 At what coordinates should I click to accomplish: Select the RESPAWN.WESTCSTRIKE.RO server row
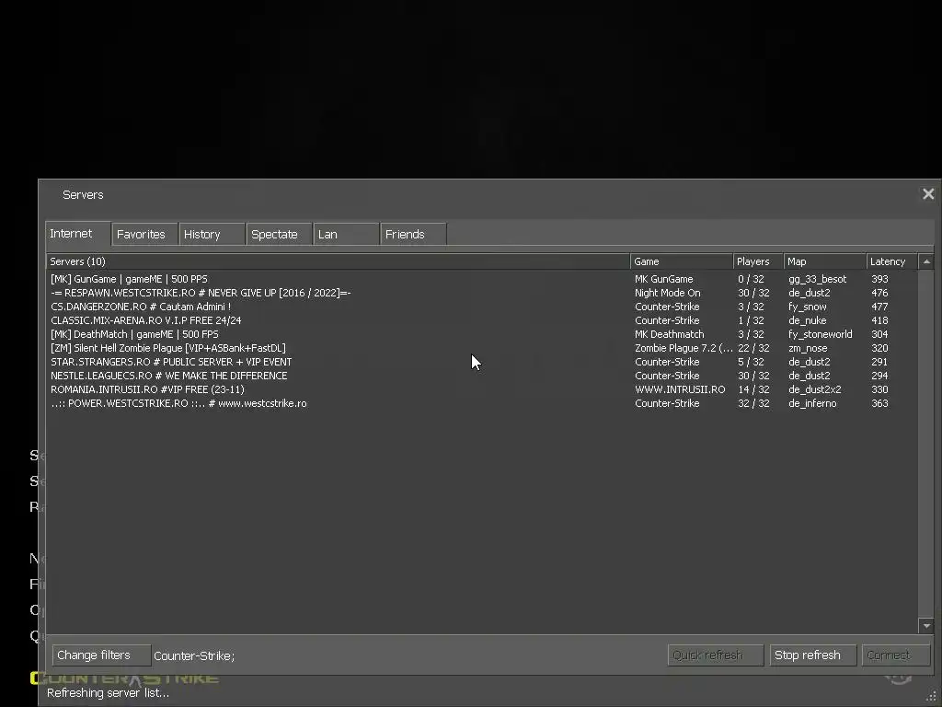pyautogui.click(x=482, y=293)
